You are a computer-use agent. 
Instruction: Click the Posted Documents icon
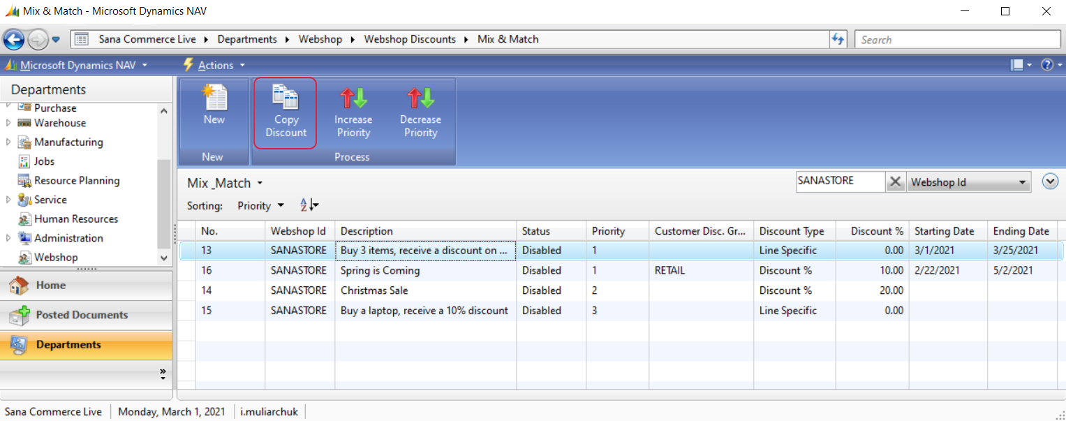coord(19,315)
